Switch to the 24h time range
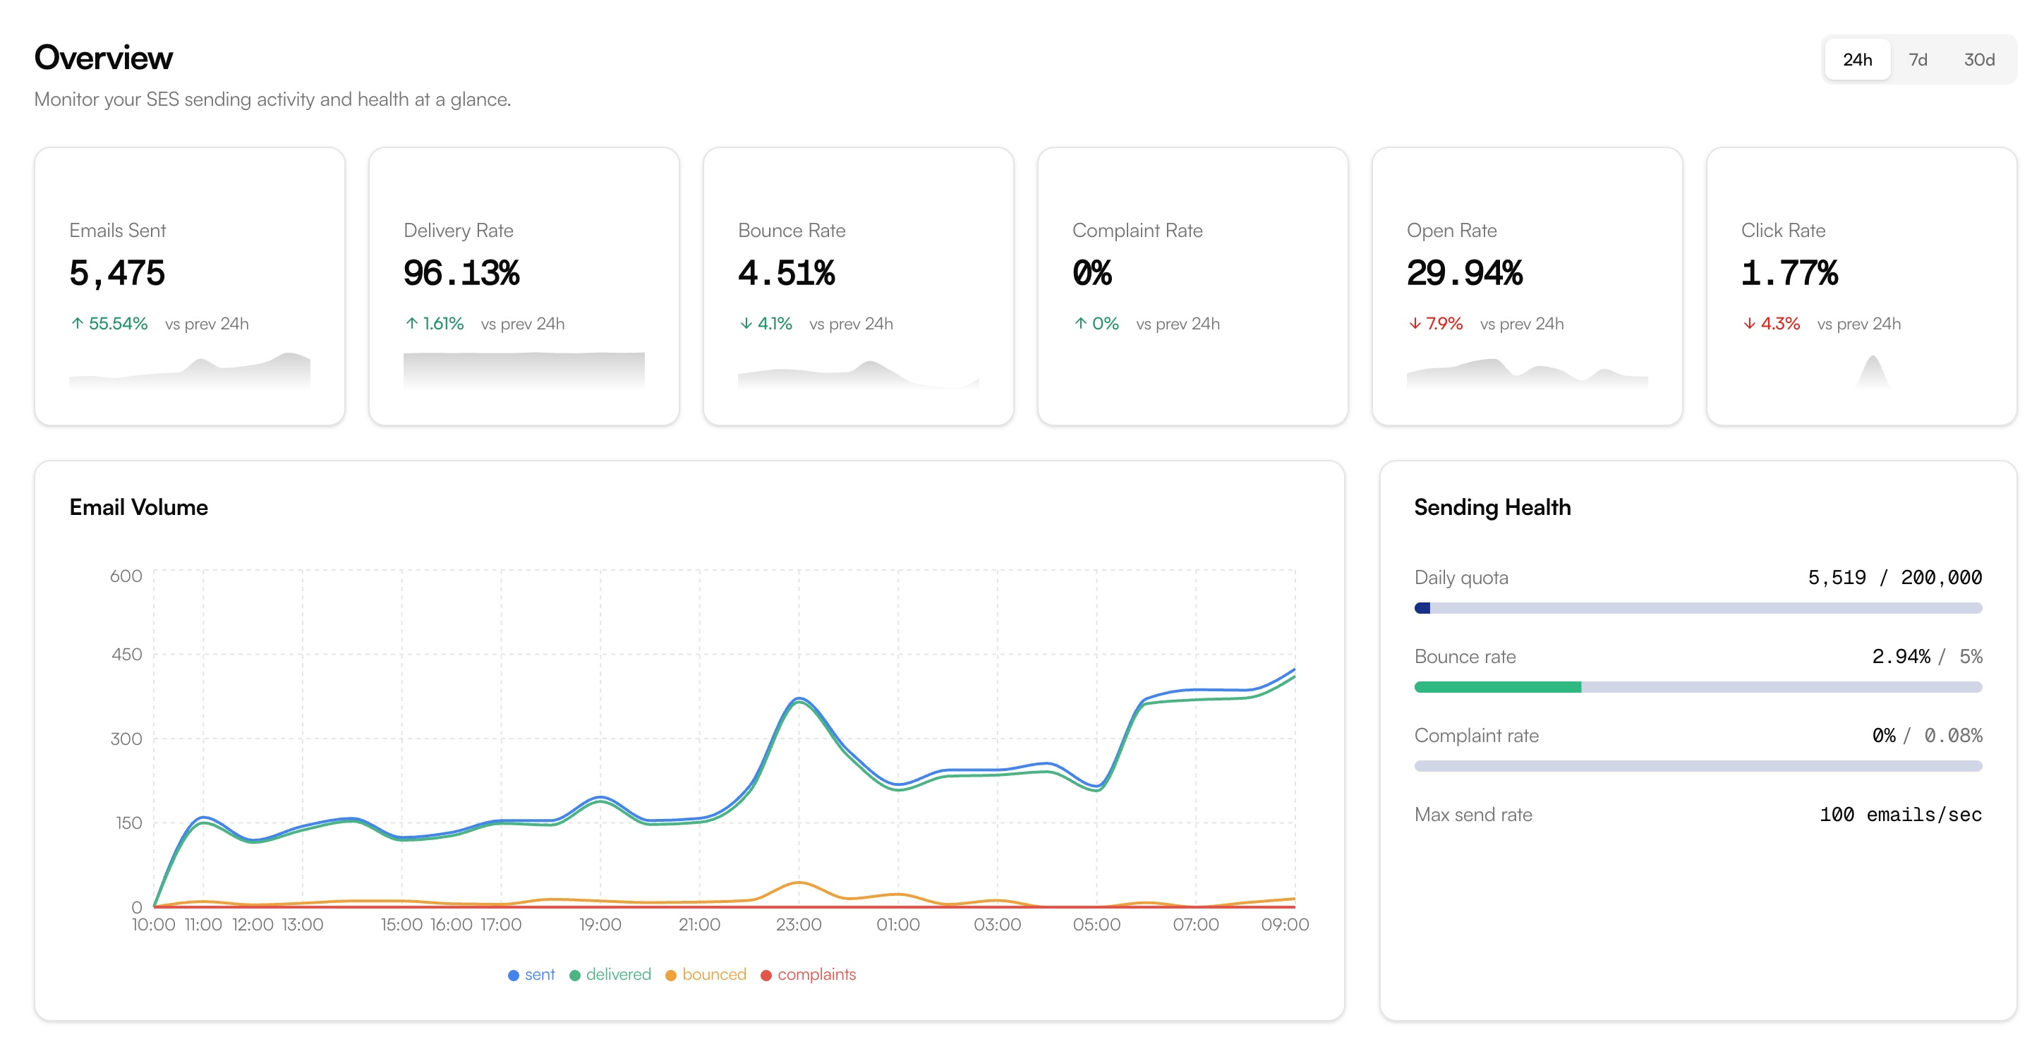The width and height of the screenshot is (2032, 1044). [1857, 59]
